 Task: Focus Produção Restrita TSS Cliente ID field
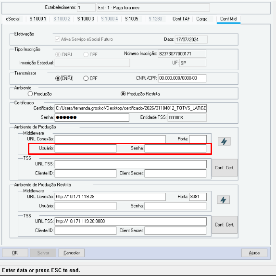click(x=86, y=231)
